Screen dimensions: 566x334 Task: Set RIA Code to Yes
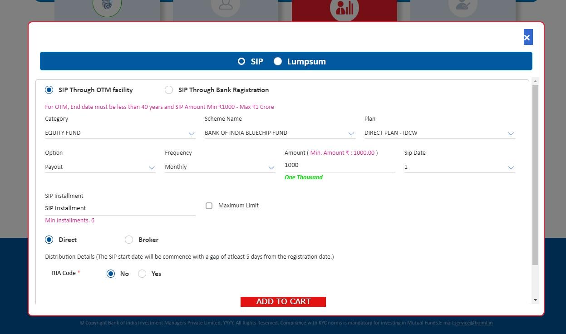point(142,274)
